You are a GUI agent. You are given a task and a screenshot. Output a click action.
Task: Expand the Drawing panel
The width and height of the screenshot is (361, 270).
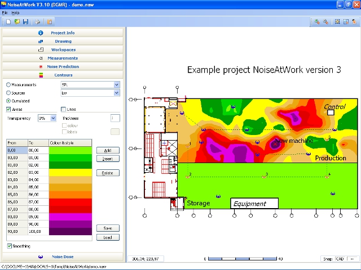(x=63, y=41)
